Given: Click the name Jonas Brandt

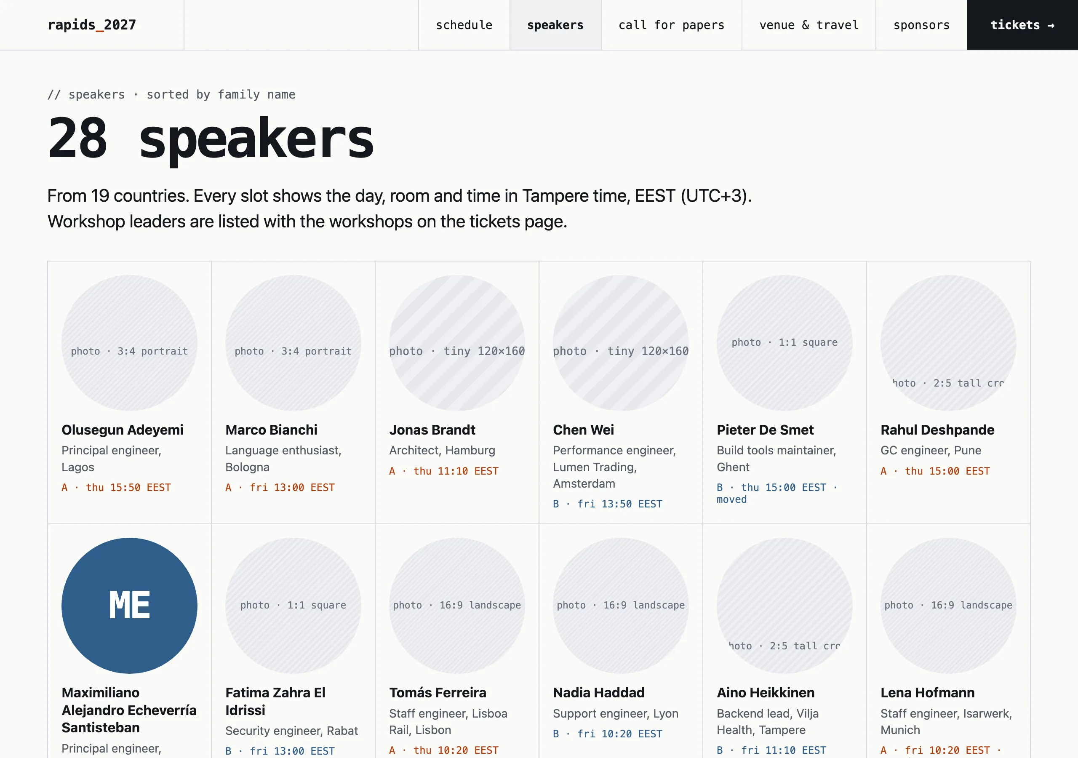Looking at the screenshot, I should (432, 430).
